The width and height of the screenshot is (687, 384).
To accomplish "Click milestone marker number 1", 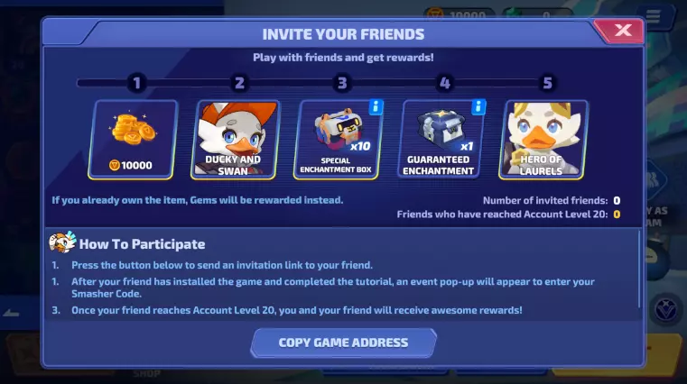I will (x=136, y=83).
